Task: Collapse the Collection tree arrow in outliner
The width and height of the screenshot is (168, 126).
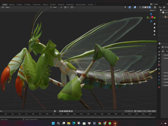Action: (161, 12)
